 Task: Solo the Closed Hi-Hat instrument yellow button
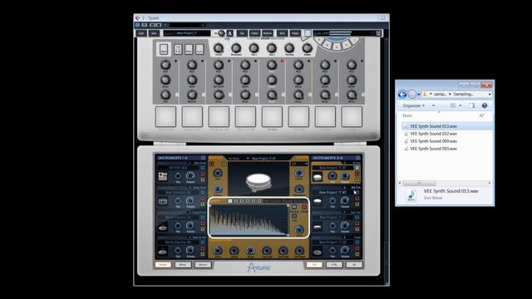(203, 229)
